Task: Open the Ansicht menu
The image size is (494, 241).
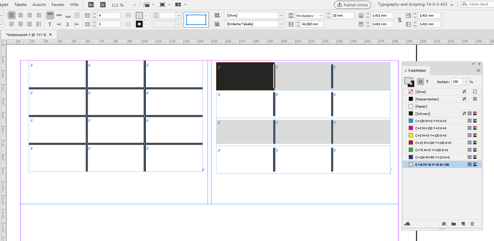Action: point(39,5)
